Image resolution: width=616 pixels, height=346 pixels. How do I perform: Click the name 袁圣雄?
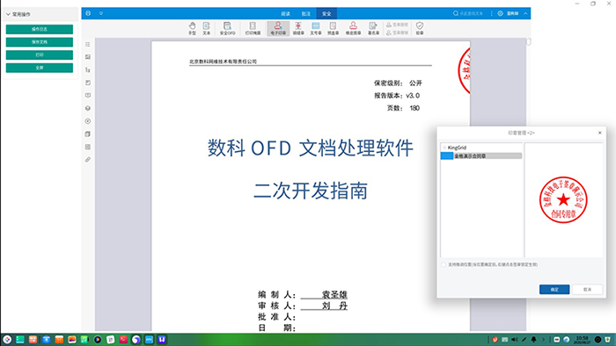(x=334, y=295)
